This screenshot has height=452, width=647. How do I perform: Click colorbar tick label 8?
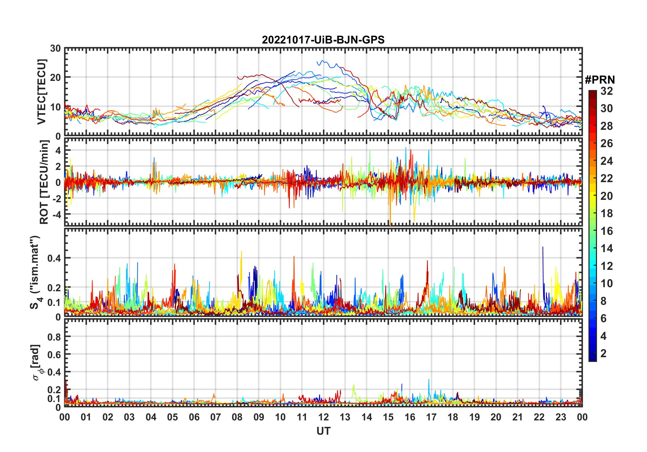coord(603,301)
